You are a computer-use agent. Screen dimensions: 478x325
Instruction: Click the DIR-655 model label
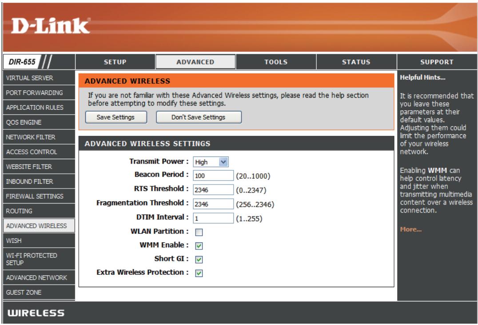22,62
